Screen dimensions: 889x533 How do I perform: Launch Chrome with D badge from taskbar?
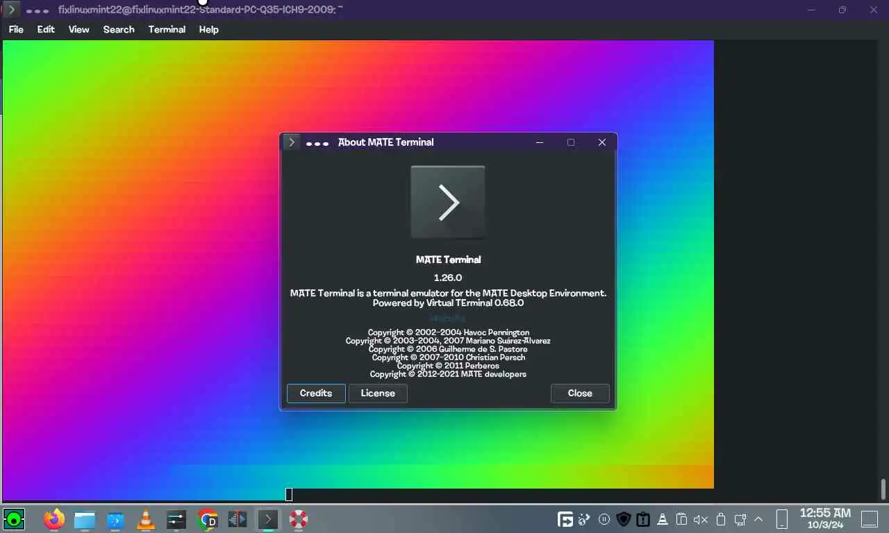pyautogui.click(x=208, y=519)
